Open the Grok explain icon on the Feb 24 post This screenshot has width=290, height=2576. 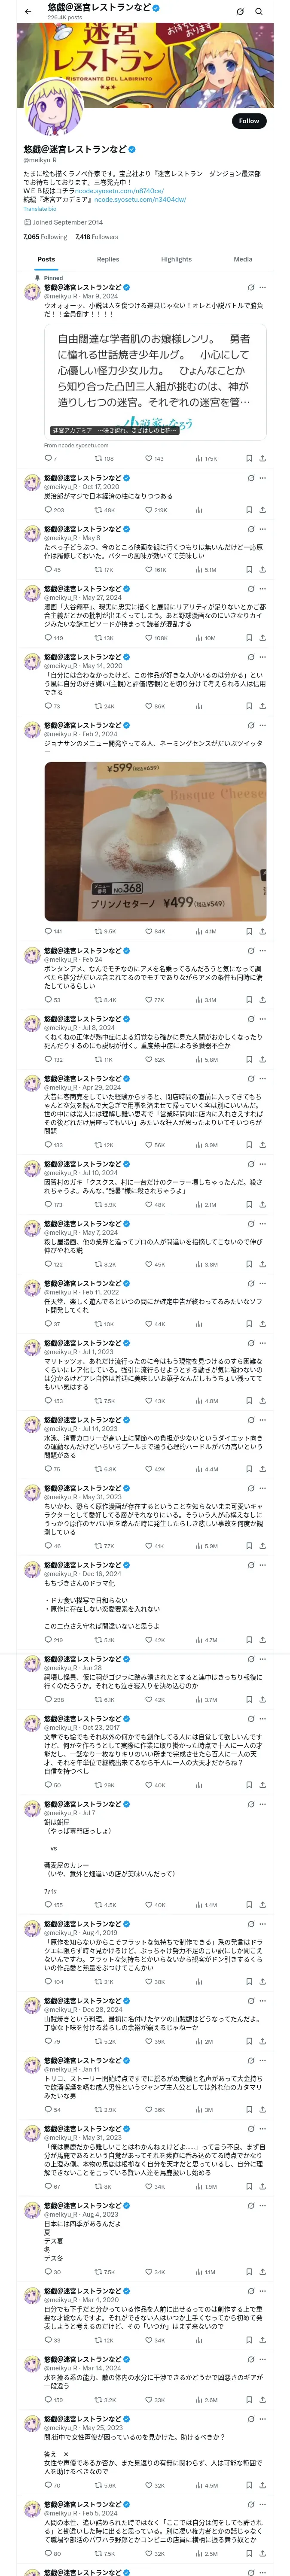point(251,951)
